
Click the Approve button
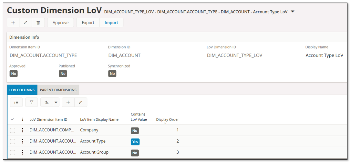tap(60, 23)
